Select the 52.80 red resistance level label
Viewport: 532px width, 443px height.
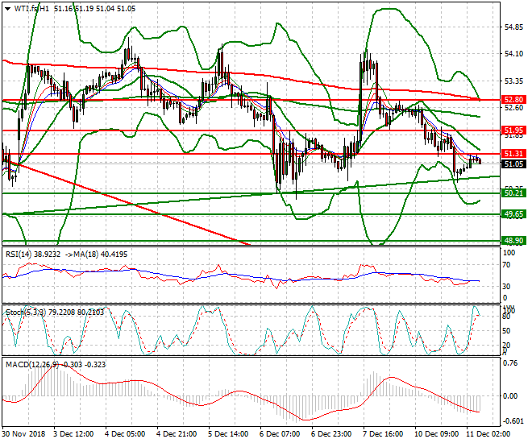514,100
